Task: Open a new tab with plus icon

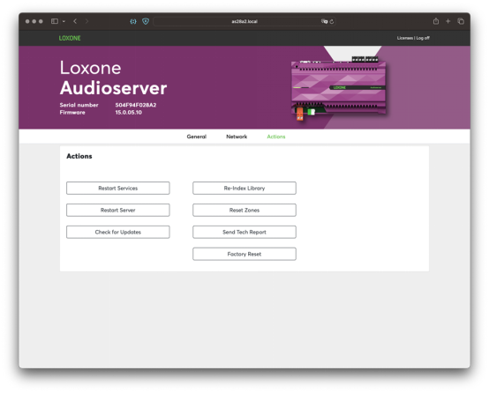Action: (448, 21)
